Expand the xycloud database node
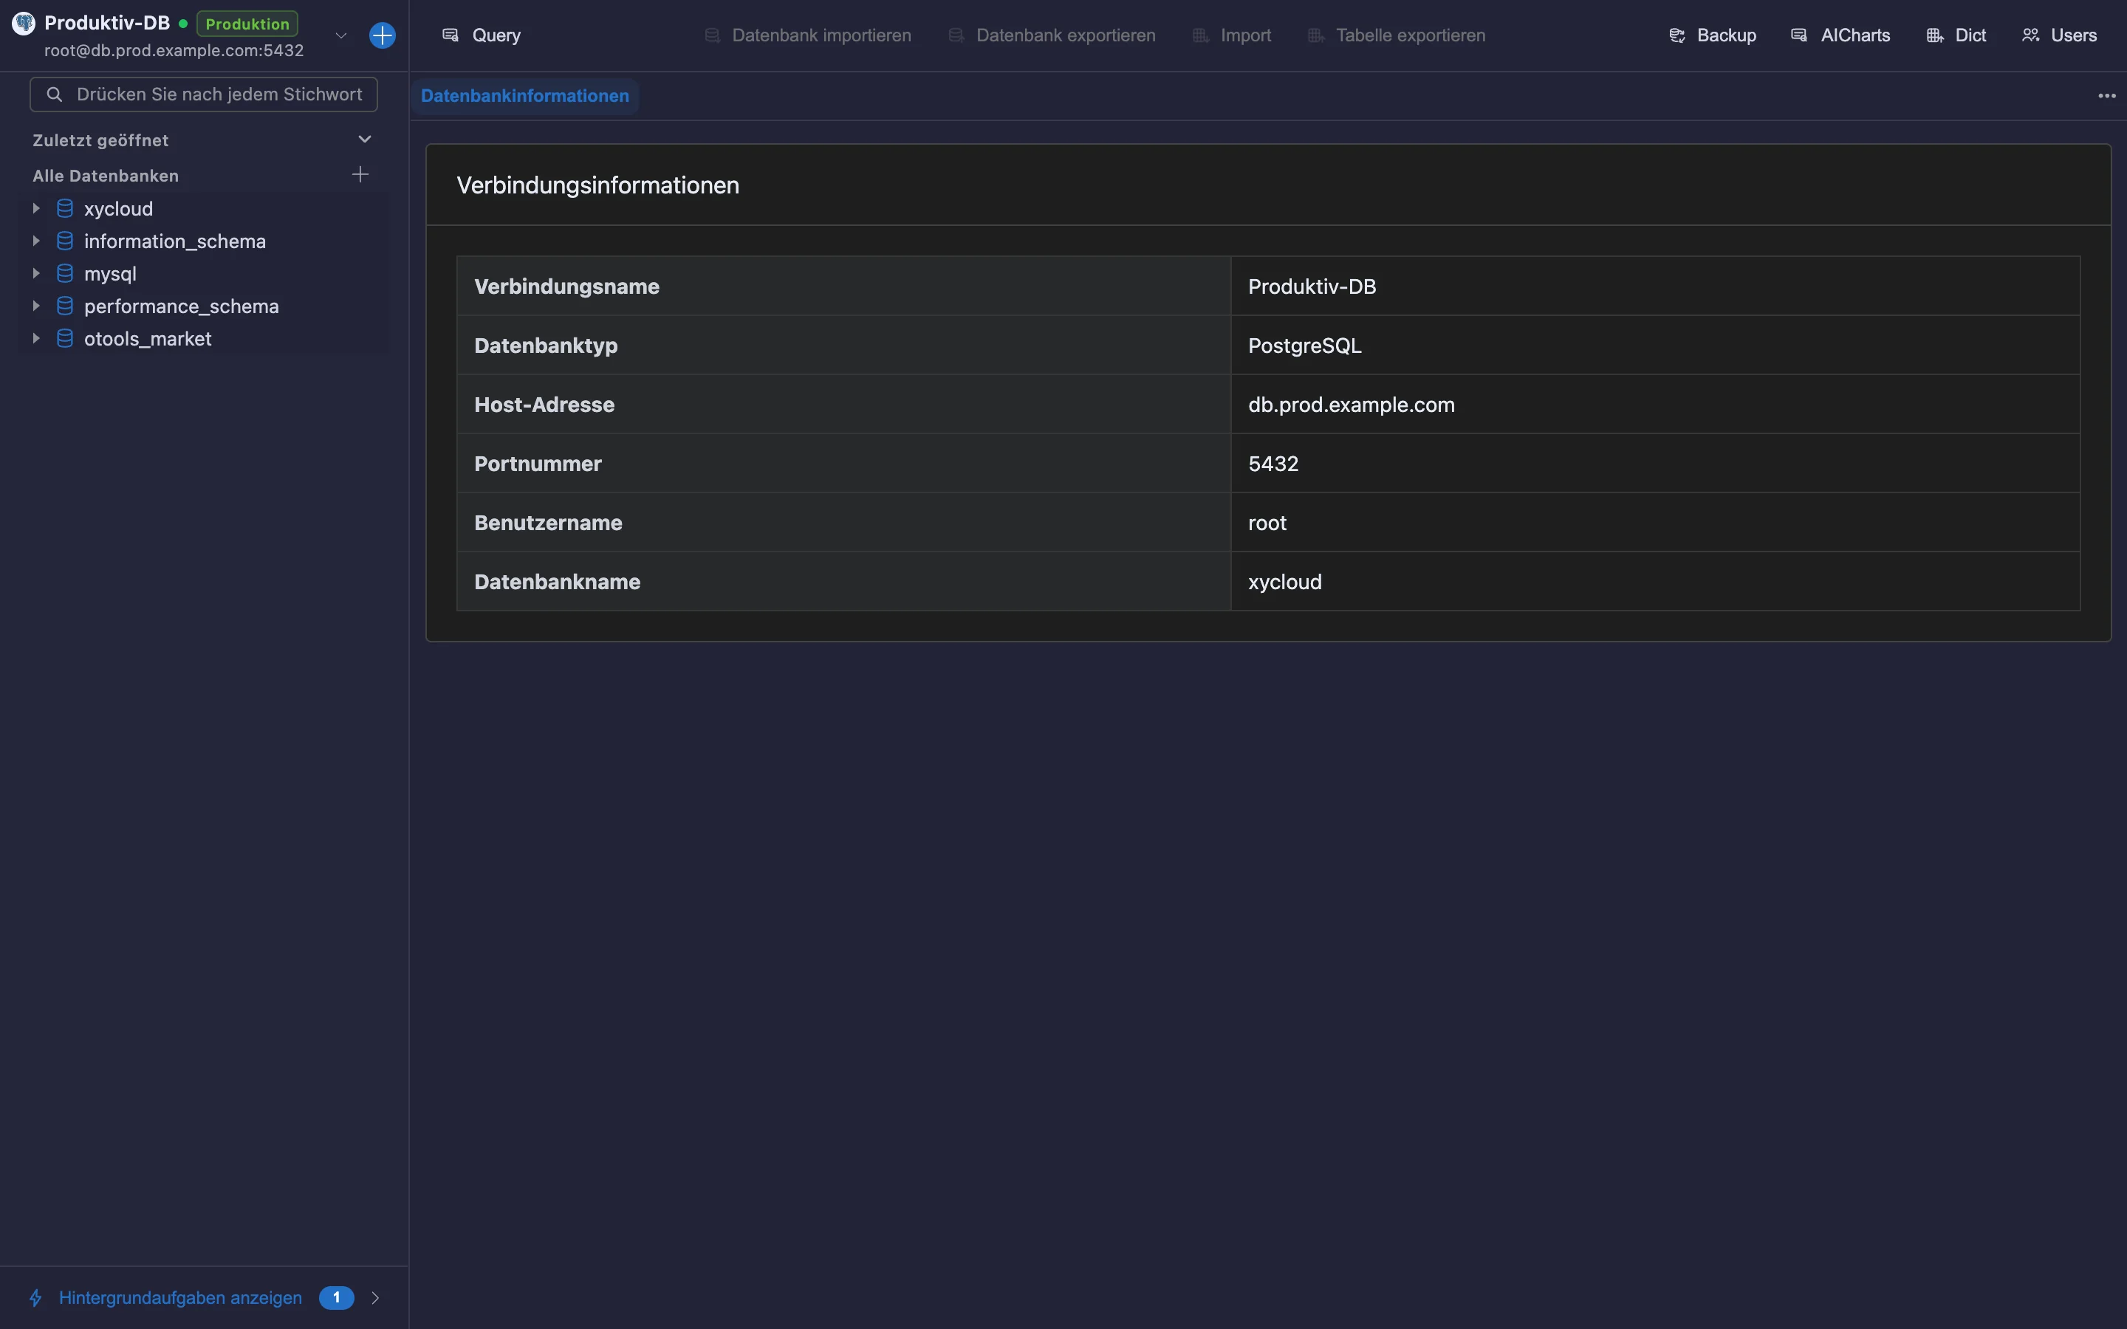2127x1329 pixels. coord(36,208)
